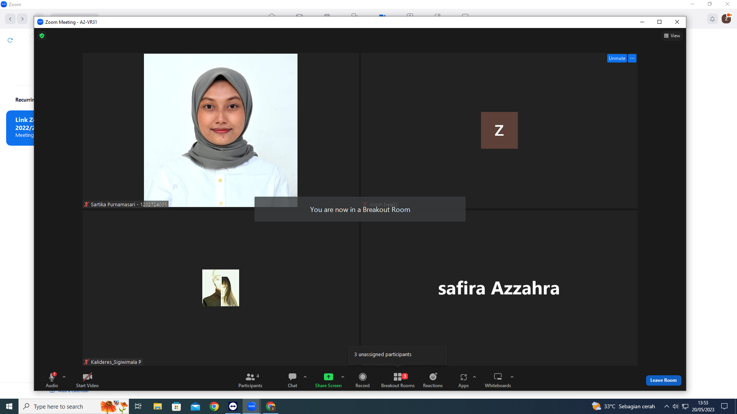Select Sartika Purnamasari's video tile

(x=221, y=130)
